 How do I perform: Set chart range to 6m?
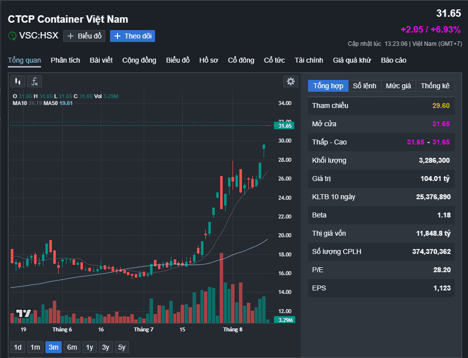pos(72,347)
